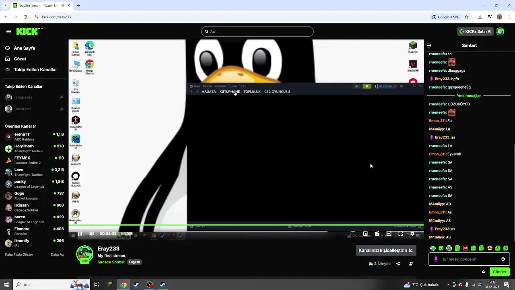
Task: Send the red angry emote
Action: coord(466,248)
